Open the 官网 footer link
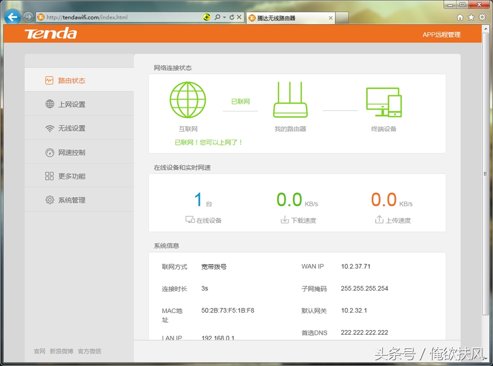This screenshot has width=493, height=366. [40, 351]
